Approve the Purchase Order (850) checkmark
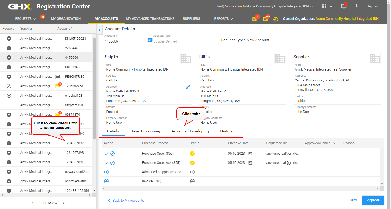Viewport: 391px width, 209px height. pyautogui.click(x=106, y=154)
